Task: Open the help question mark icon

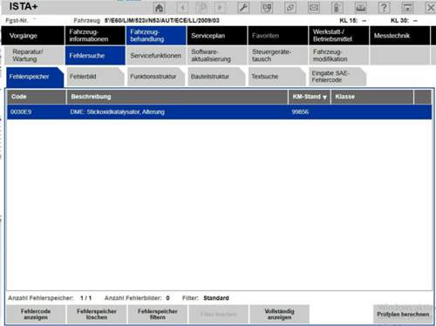Action: [384, 7]
